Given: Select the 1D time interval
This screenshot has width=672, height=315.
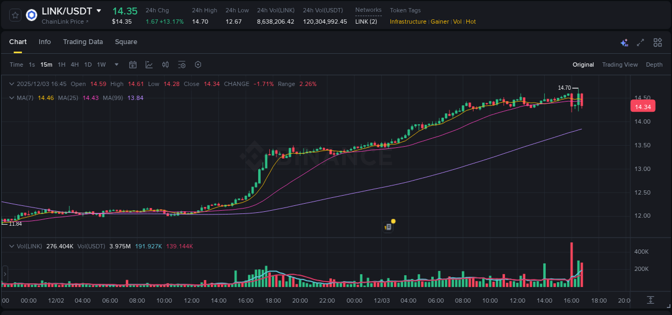Looking at the screenshot, I should coord(88,65).
